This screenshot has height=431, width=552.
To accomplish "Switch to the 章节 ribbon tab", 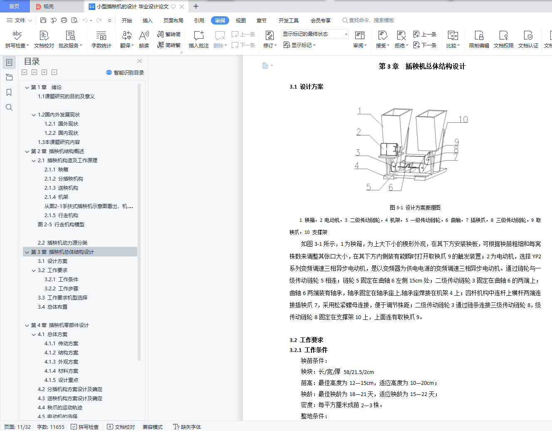I will tap(261, 20).
